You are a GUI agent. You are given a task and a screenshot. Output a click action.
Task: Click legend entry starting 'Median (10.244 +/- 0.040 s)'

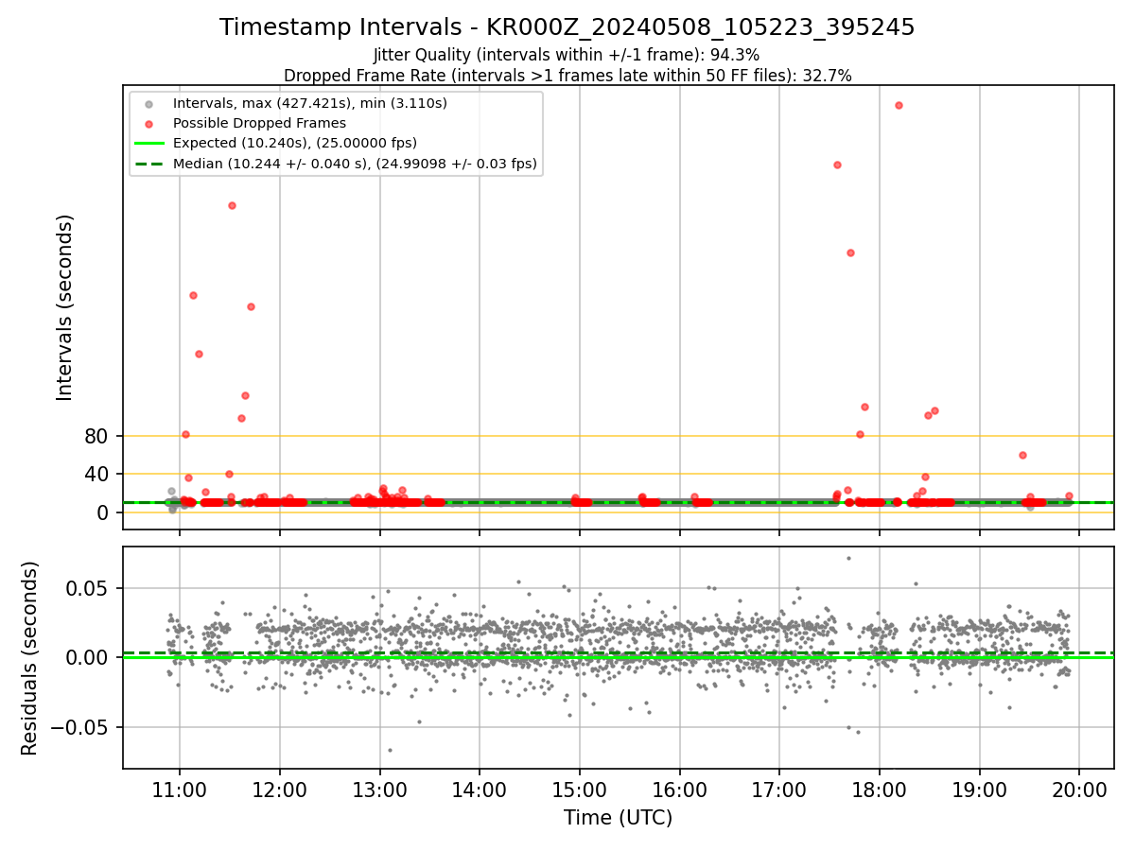coord(355,164)
